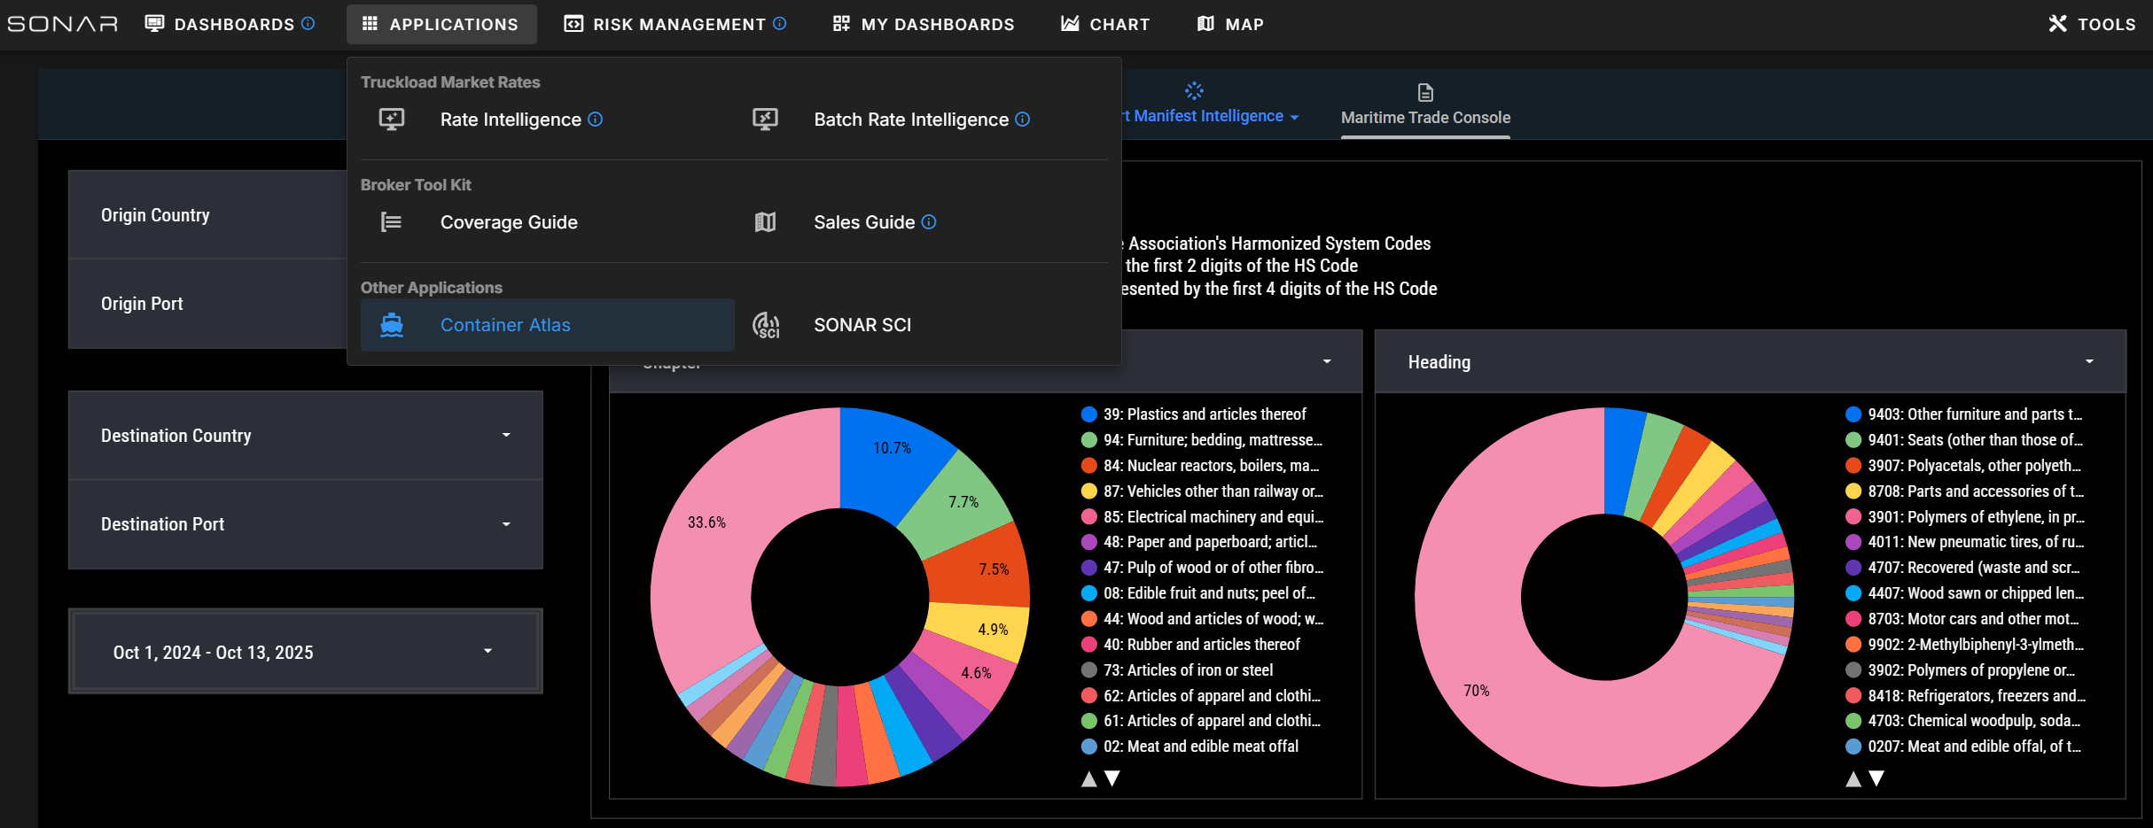Toggle legend entry 73: Articles of iron
Image resolution: width=2153 pixels, height=828 pixels.
pos(1187,670)
